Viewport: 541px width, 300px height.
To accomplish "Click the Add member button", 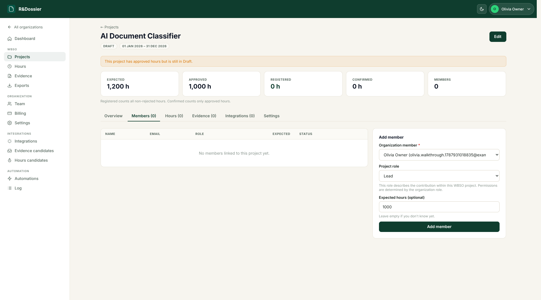I will coord(439,227).
